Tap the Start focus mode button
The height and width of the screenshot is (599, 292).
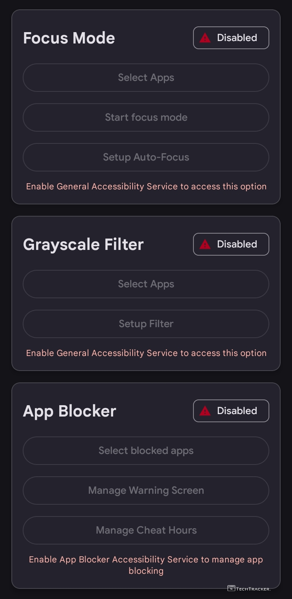point(146,117)
